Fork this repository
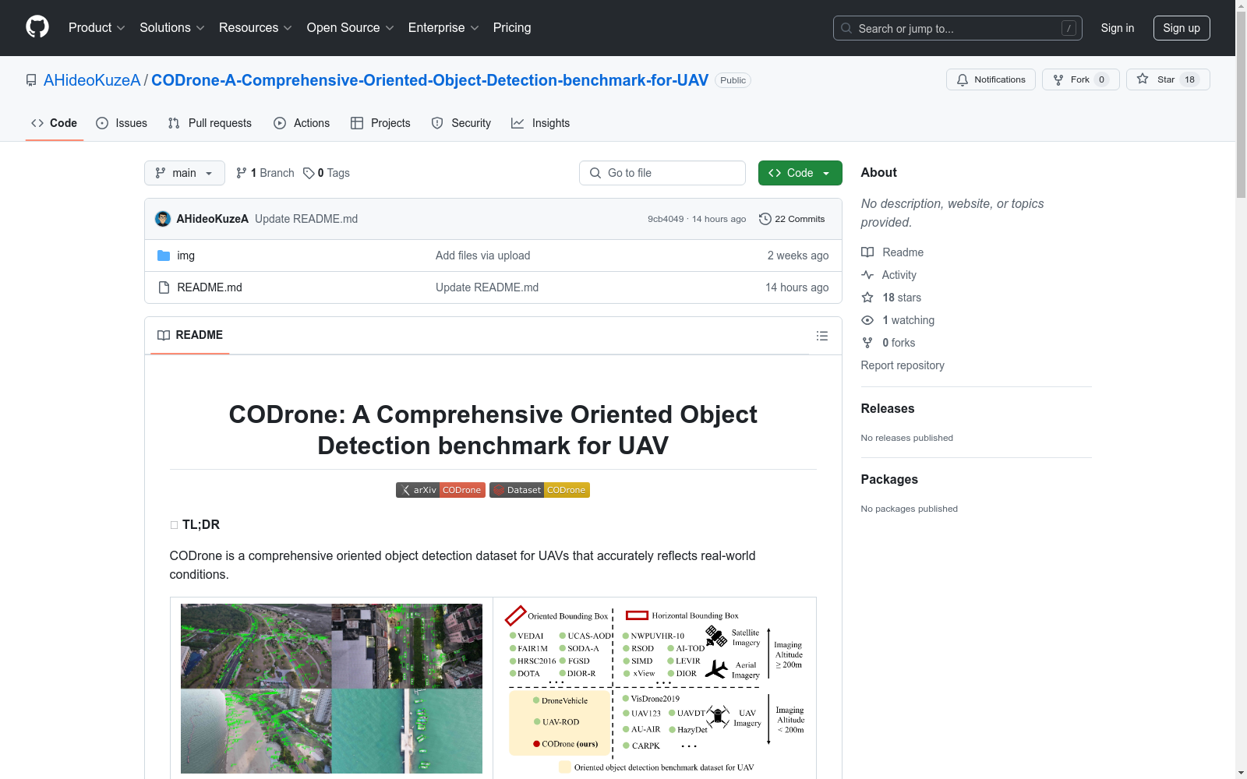This screenshot has width=1247, height=779. pos(1079,79)
